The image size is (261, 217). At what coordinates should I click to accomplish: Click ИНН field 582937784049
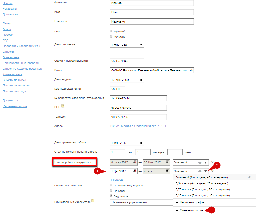138,108
